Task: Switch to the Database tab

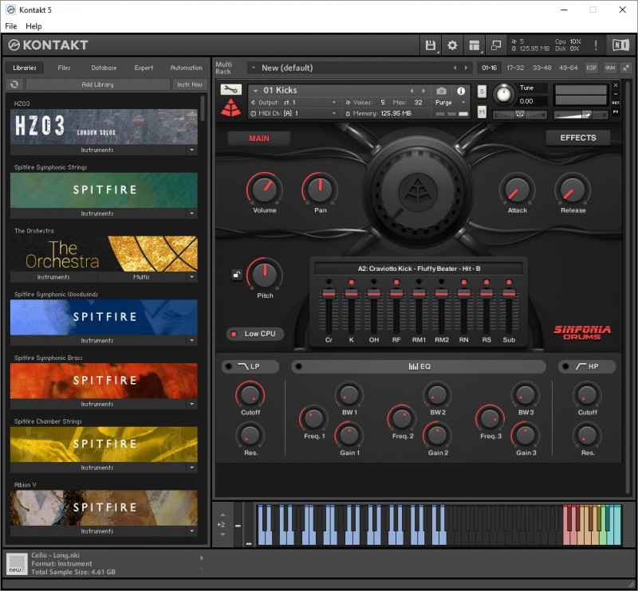Action: pyautogui.click(x=104, y=68)
